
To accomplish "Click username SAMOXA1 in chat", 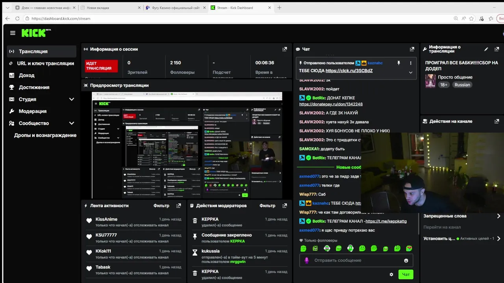I will click(x=310, y=149).
